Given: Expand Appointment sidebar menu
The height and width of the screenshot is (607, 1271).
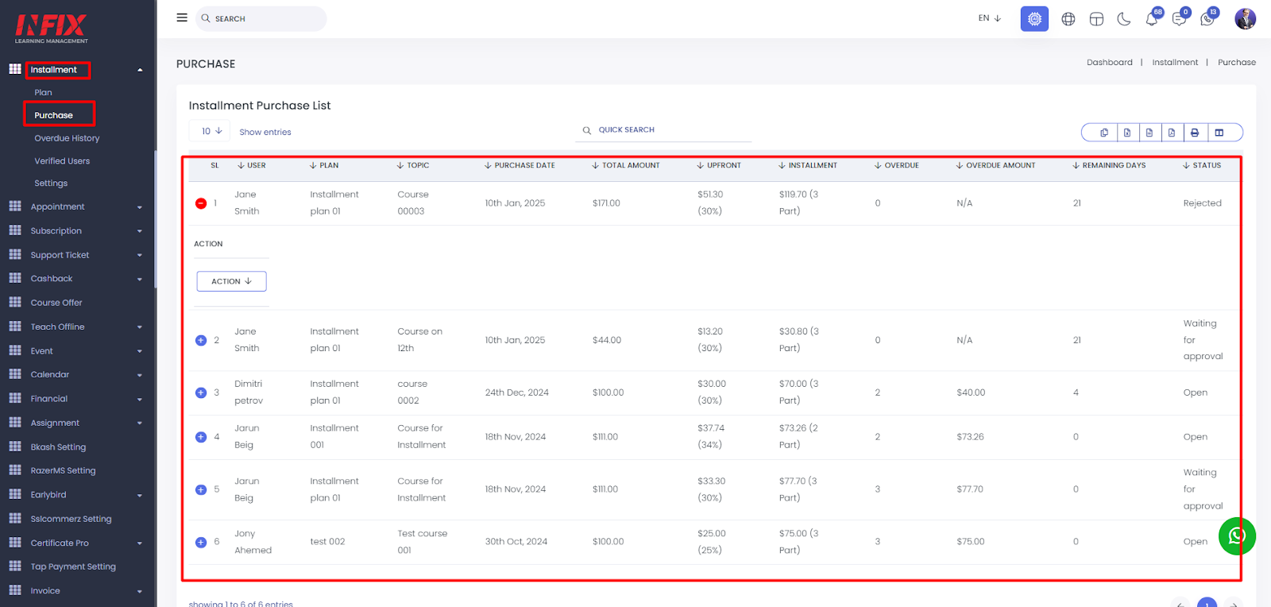Looking at the screenshot, I should [x=76, y=207].
